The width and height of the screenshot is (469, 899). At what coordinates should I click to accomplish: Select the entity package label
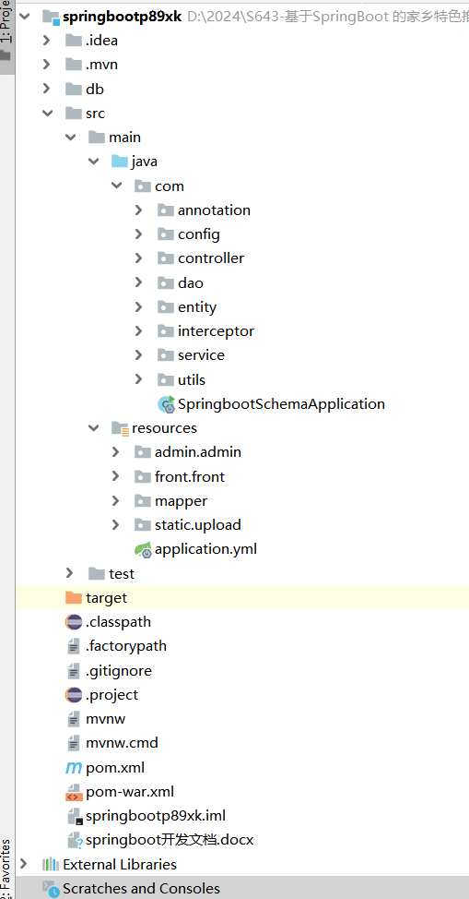[x=197, y=307]
